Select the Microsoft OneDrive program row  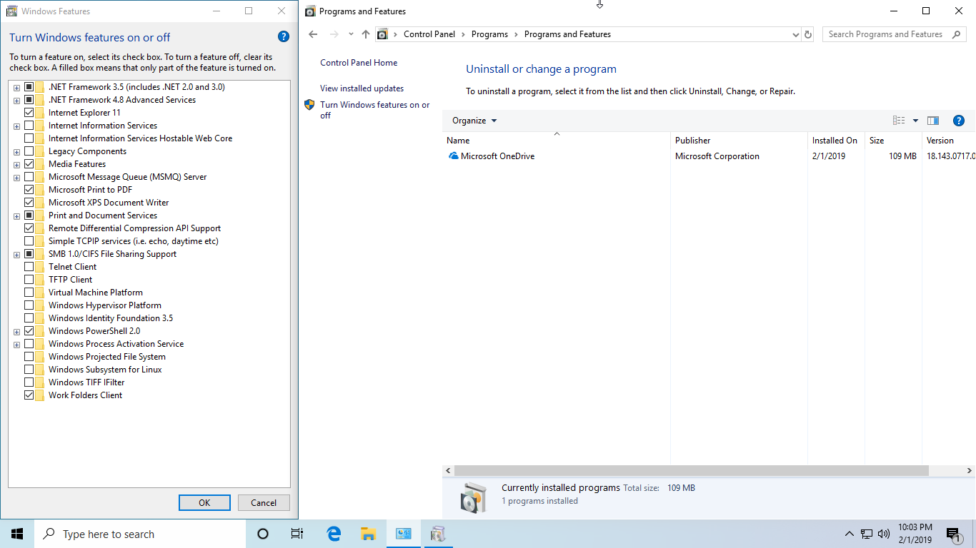(709, 156)
